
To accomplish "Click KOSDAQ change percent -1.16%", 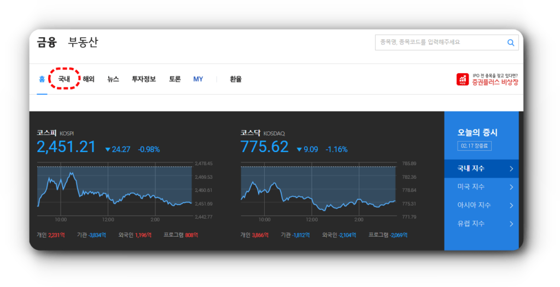I will click(x=336, y=150).
